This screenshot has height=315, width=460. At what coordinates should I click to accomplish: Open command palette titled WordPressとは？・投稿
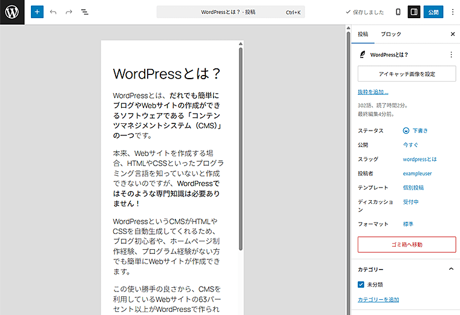point(231,12)
